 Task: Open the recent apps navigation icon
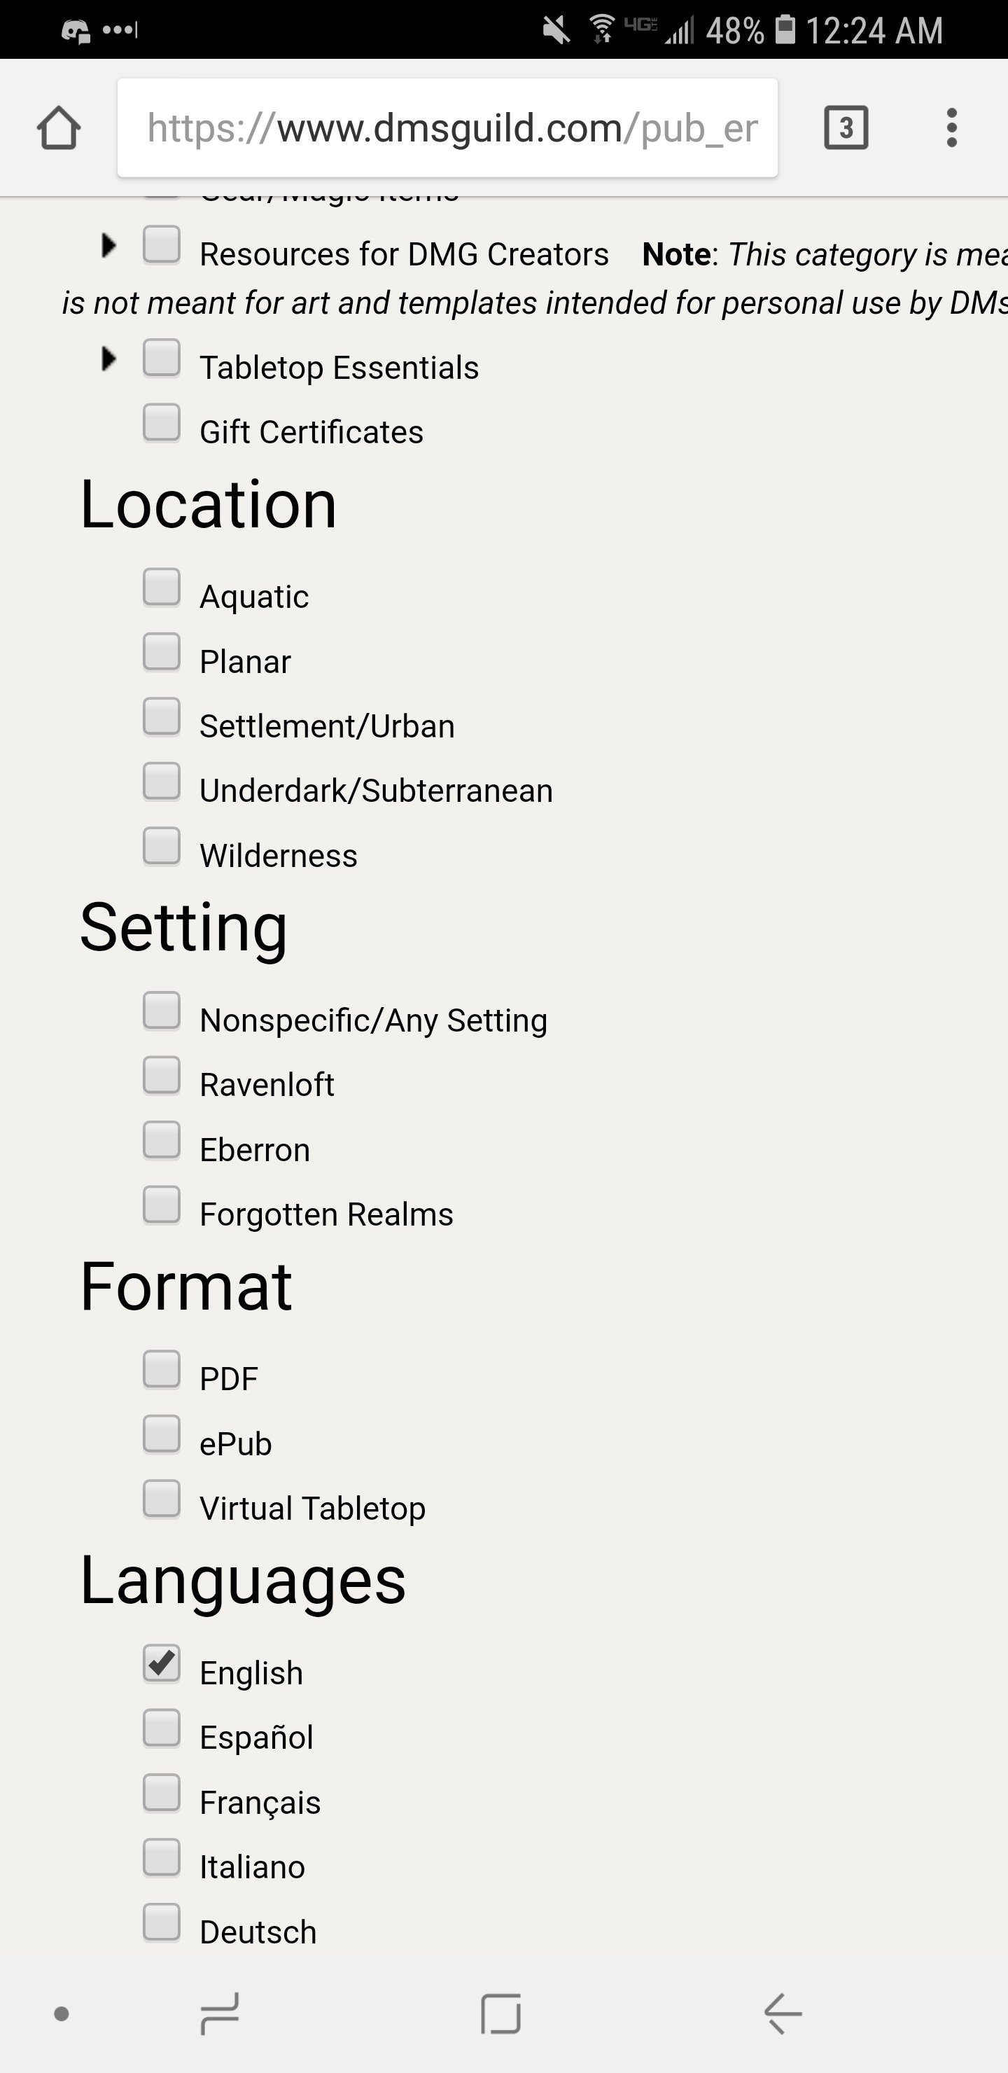[220, 2013]
